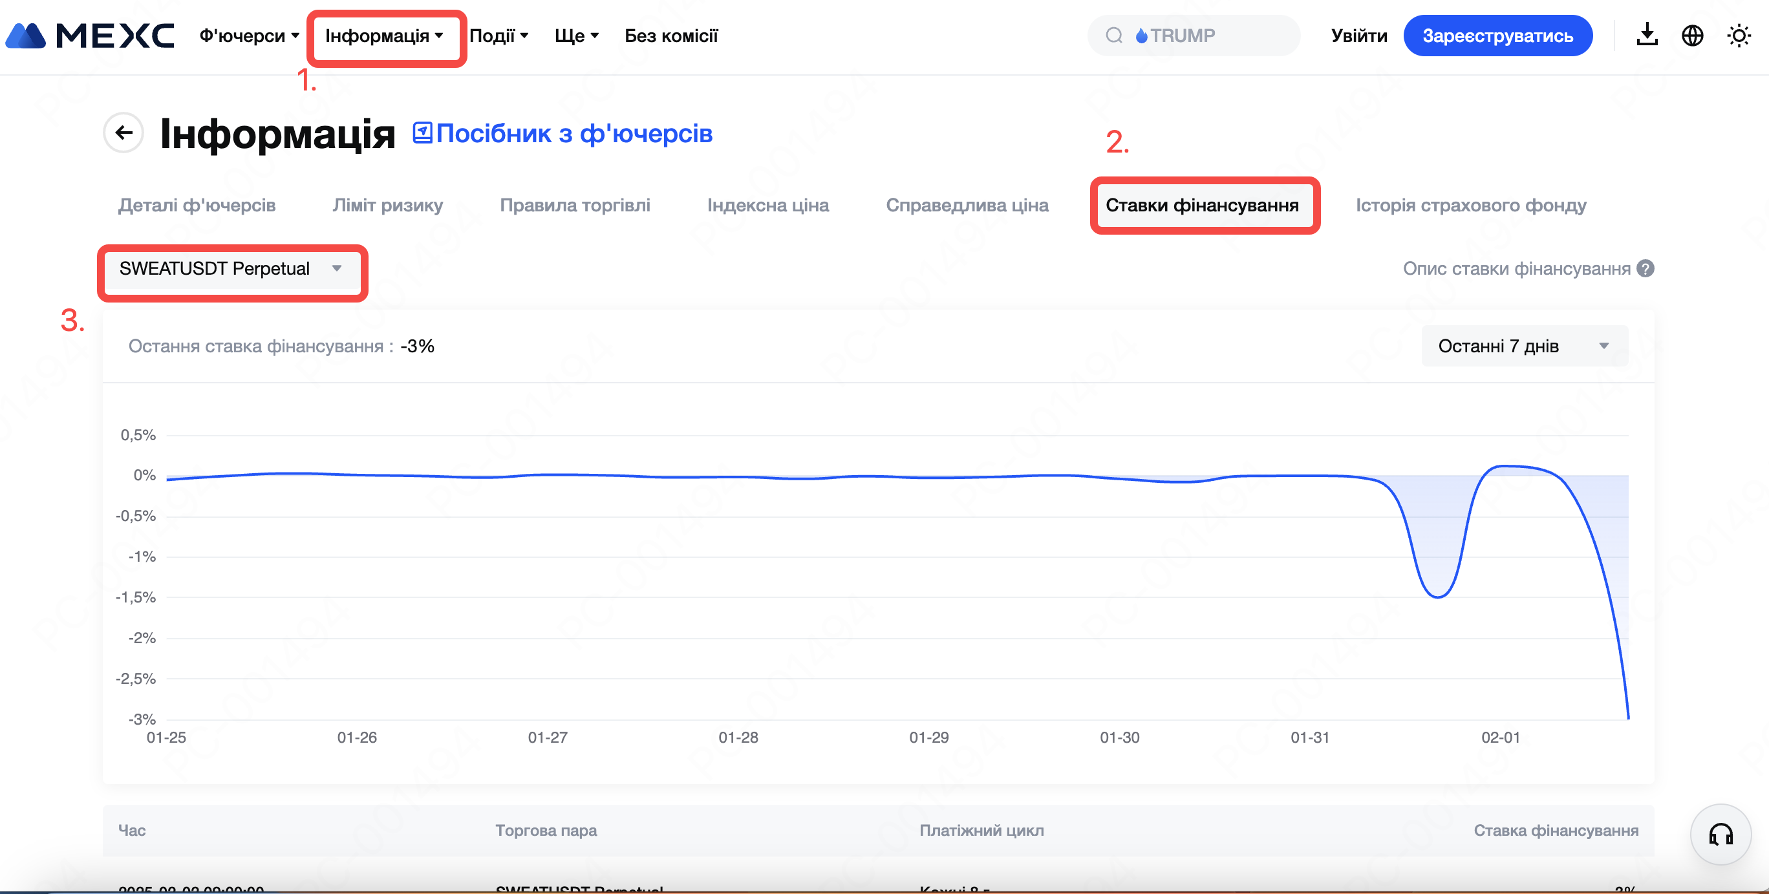Image resolution: width=1769 pixels, height=894 pixels.
Task: Click the question mark help icon
Action: tap(1646, 268)
